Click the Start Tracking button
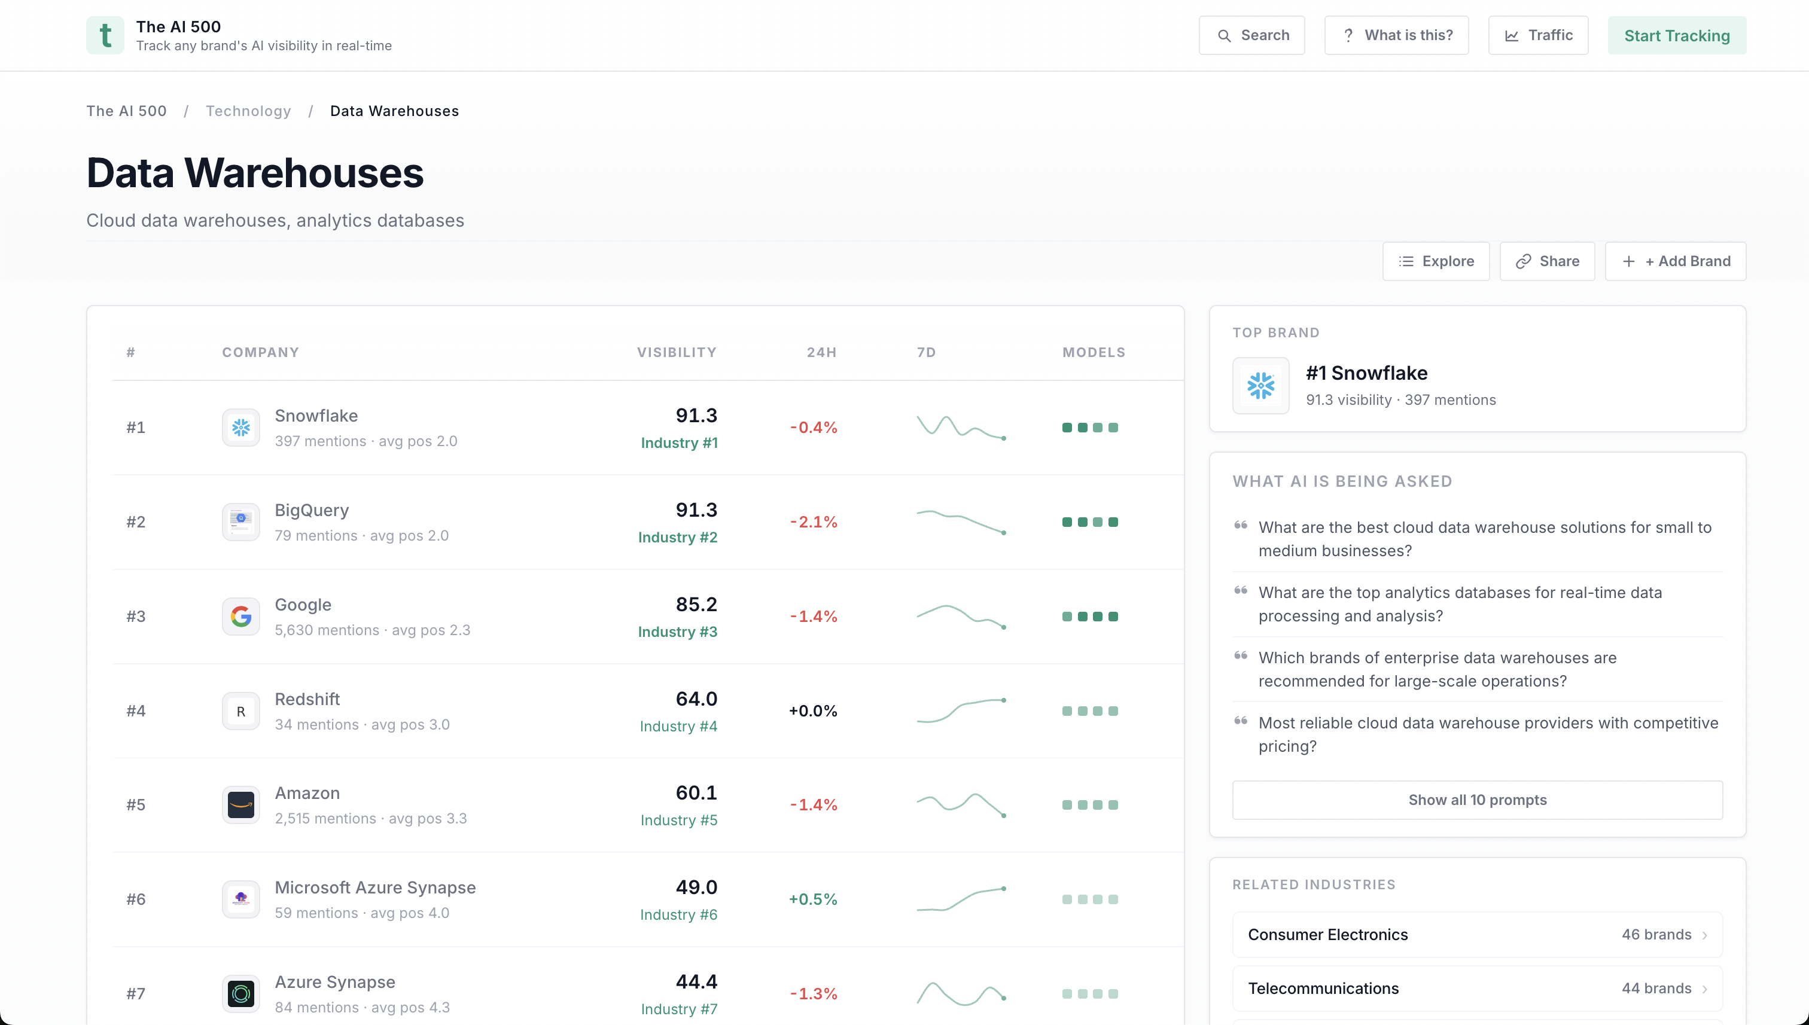This screenshot has width=1809, height=1025. click(1676, 35)
